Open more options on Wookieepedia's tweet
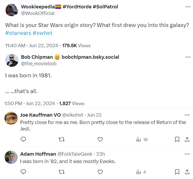This screenshot has height=179, width=193. pos(188,7)
